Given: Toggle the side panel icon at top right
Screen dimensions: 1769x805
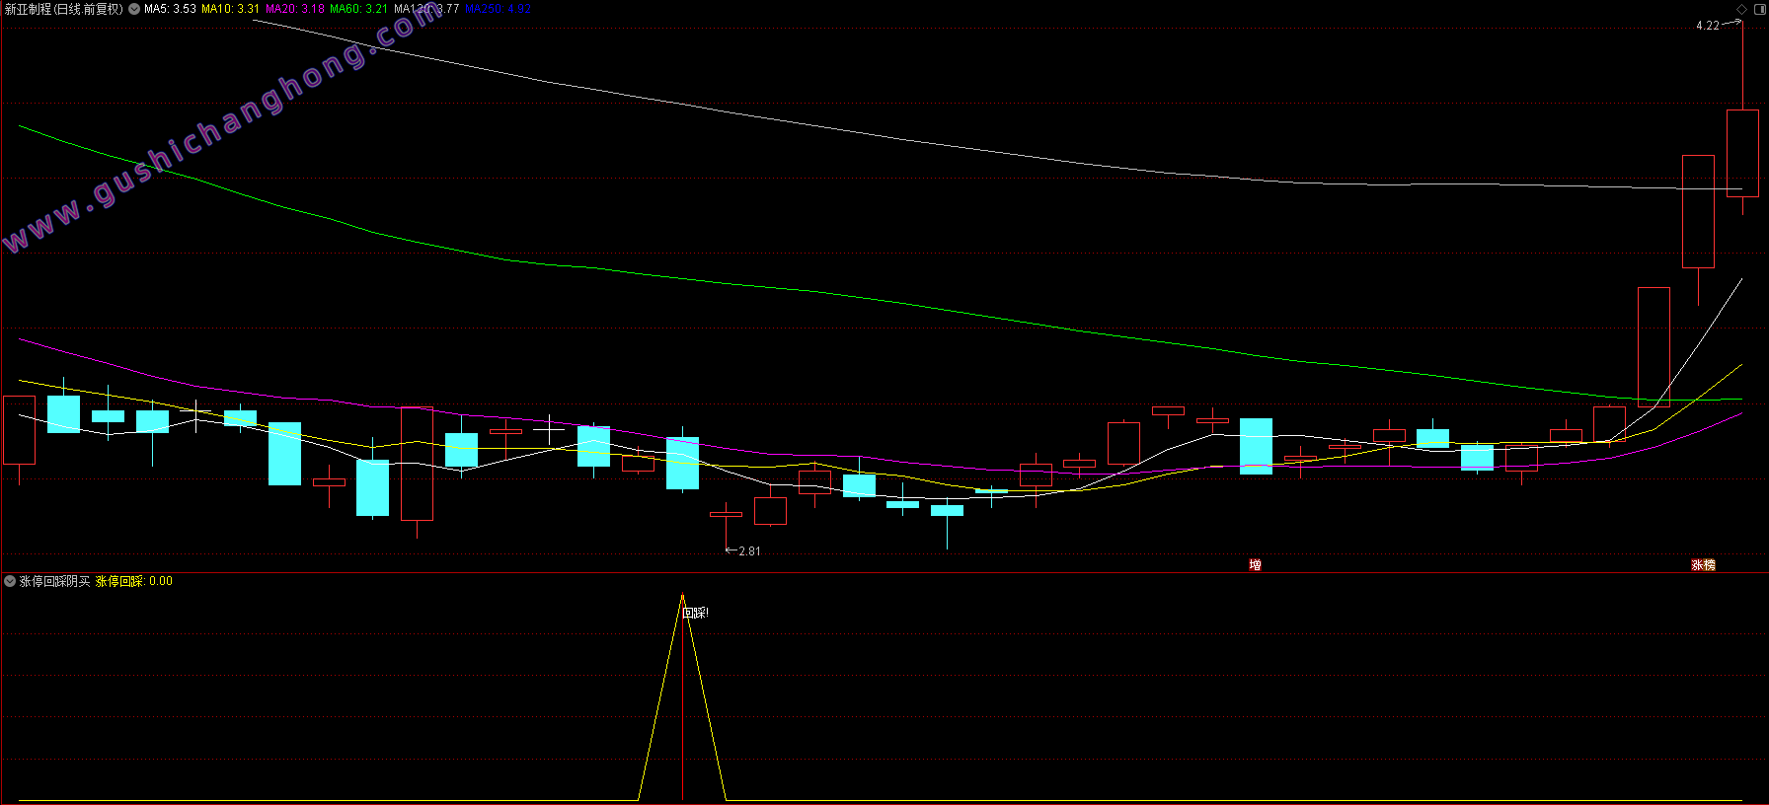Looking at the screenshot, I should [1759, 9].
